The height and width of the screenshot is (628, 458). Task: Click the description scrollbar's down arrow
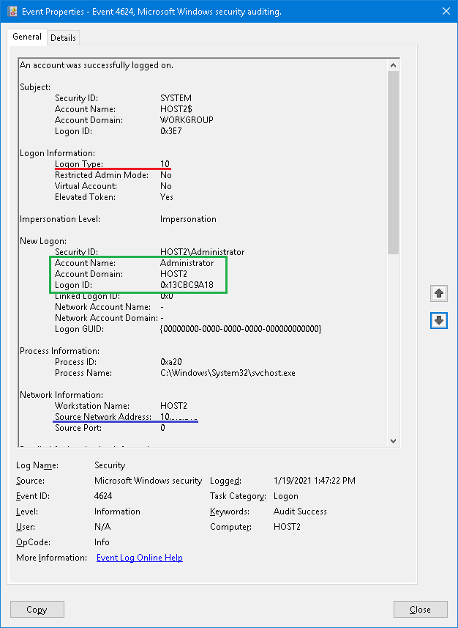pos(394,440)
